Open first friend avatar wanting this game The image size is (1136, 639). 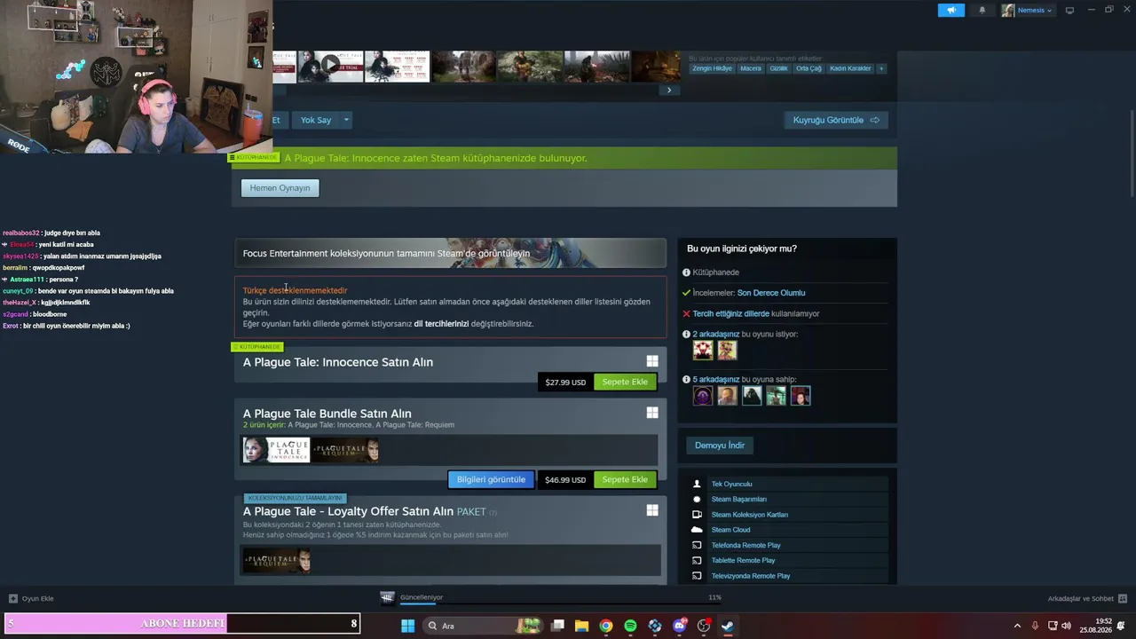(703, 351)
